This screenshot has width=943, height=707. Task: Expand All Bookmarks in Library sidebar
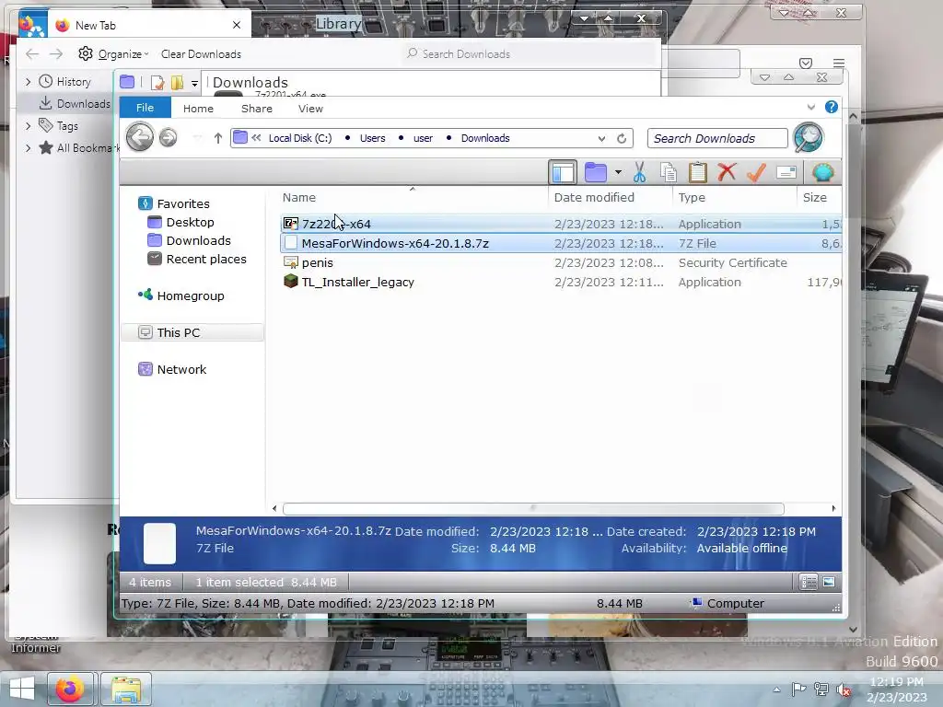coord(28,148)
